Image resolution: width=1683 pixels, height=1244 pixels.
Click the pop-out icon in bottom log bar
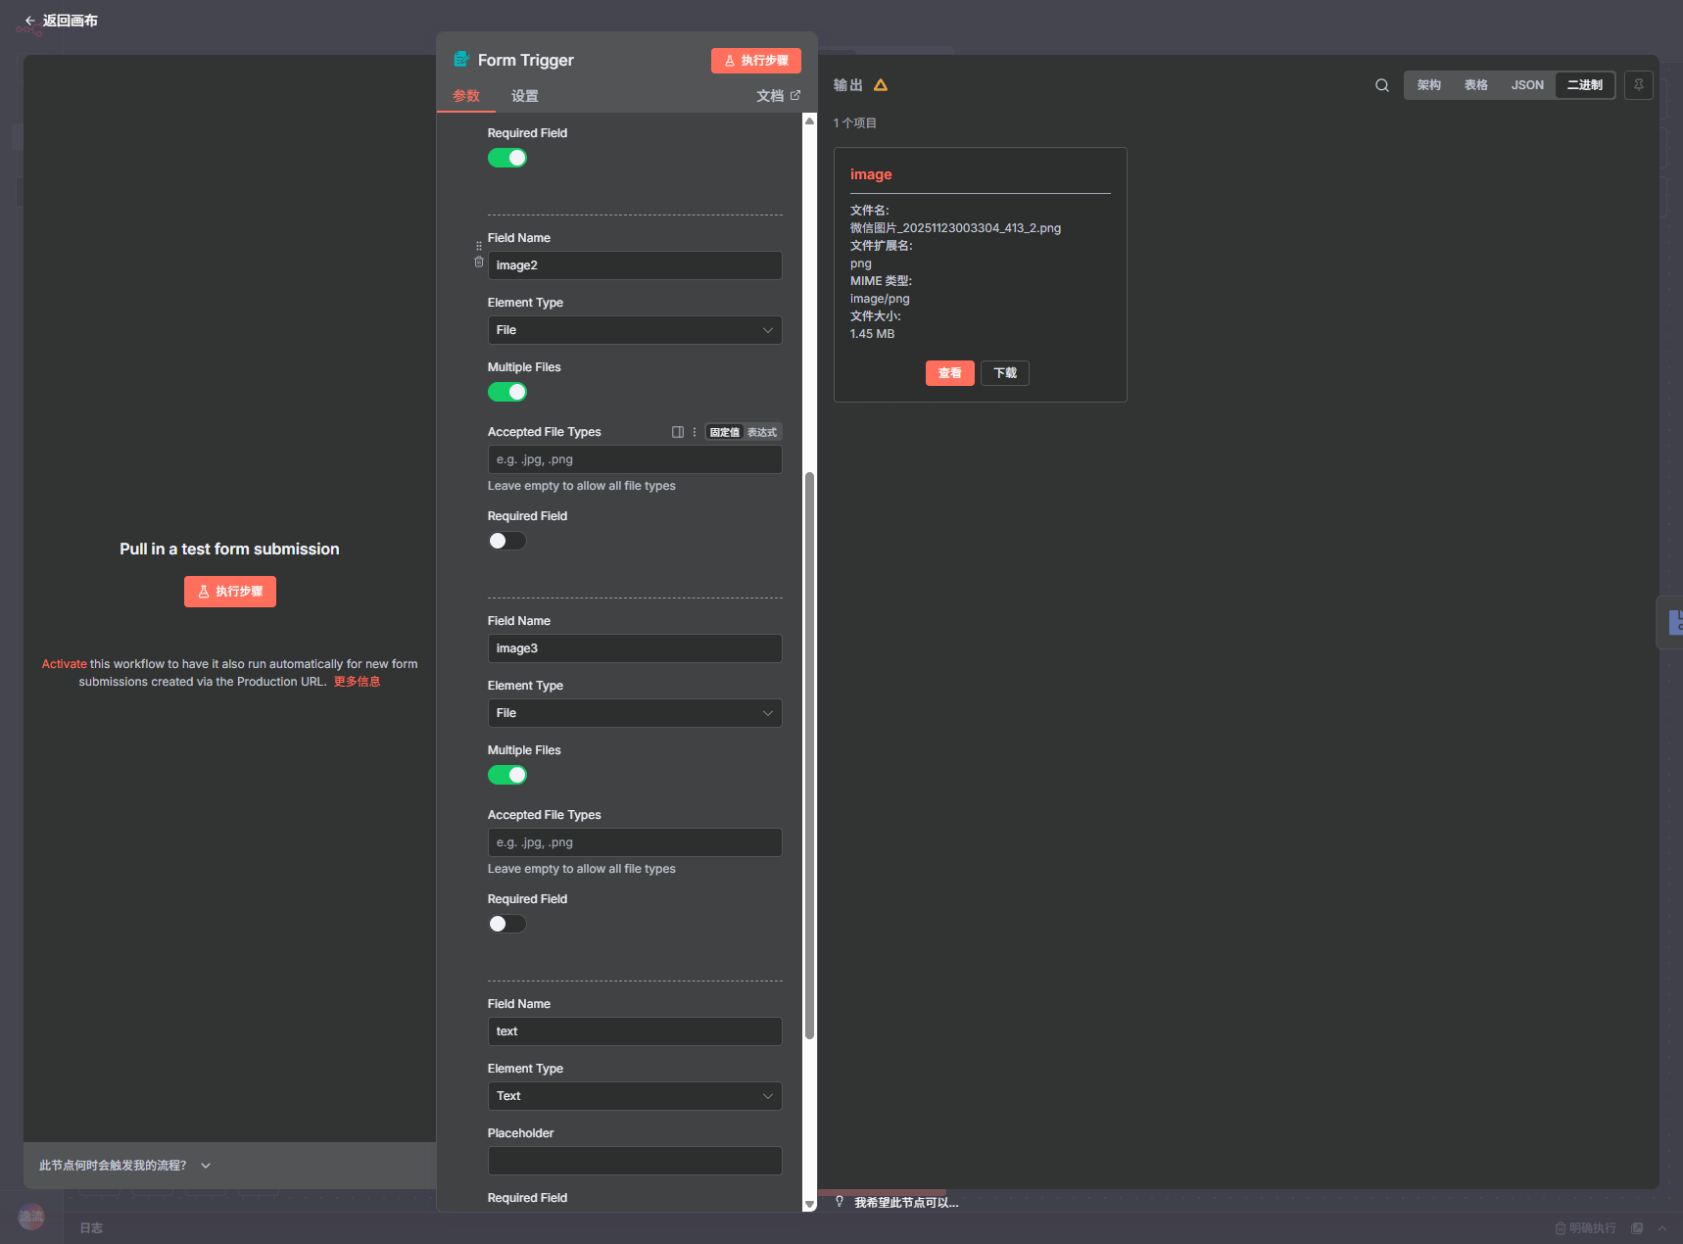click(x=1637, y=1228)
